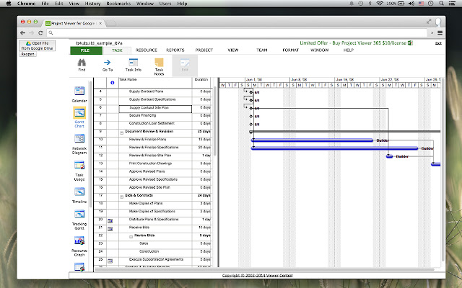Click the Review & Finalize Site Plan bar
Image resolution: width=462 pixels, height=288 pixels.
389,156
